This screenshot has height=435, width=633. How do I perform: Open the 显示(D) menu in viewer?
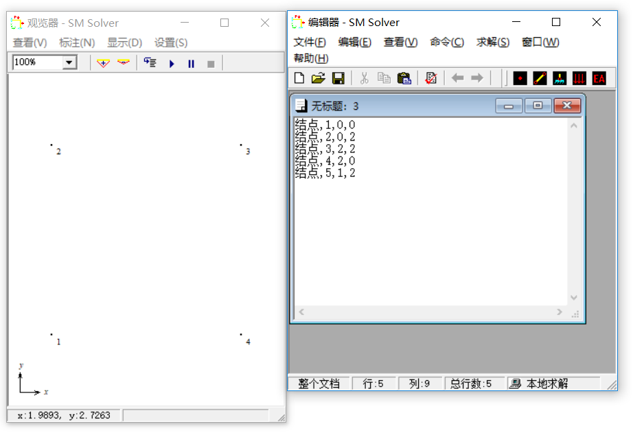(x=124, y=43)
